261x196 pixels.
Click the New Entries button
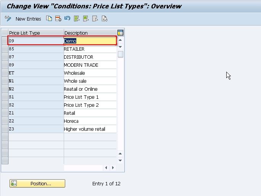tap(28, 19)
